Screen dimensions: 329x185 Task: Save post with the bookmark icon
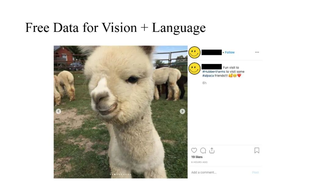pyautogui.click(x=257, y=150)
